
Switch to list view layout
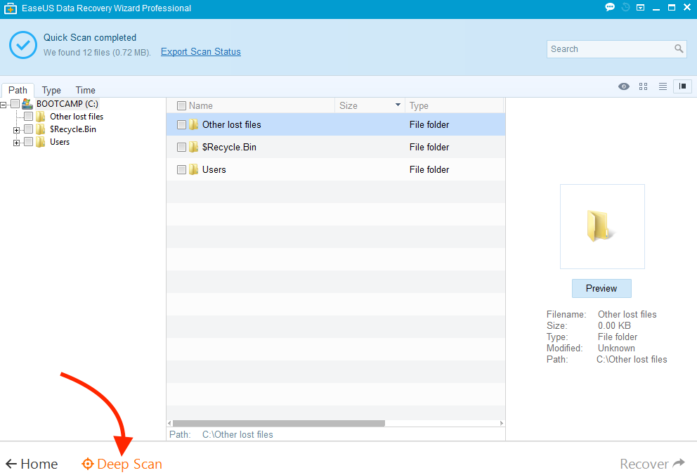pyautogui.click(x=663, y=86)
